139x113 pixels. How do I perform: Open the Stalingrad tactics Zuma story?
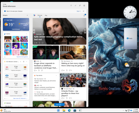coord(45,95)
